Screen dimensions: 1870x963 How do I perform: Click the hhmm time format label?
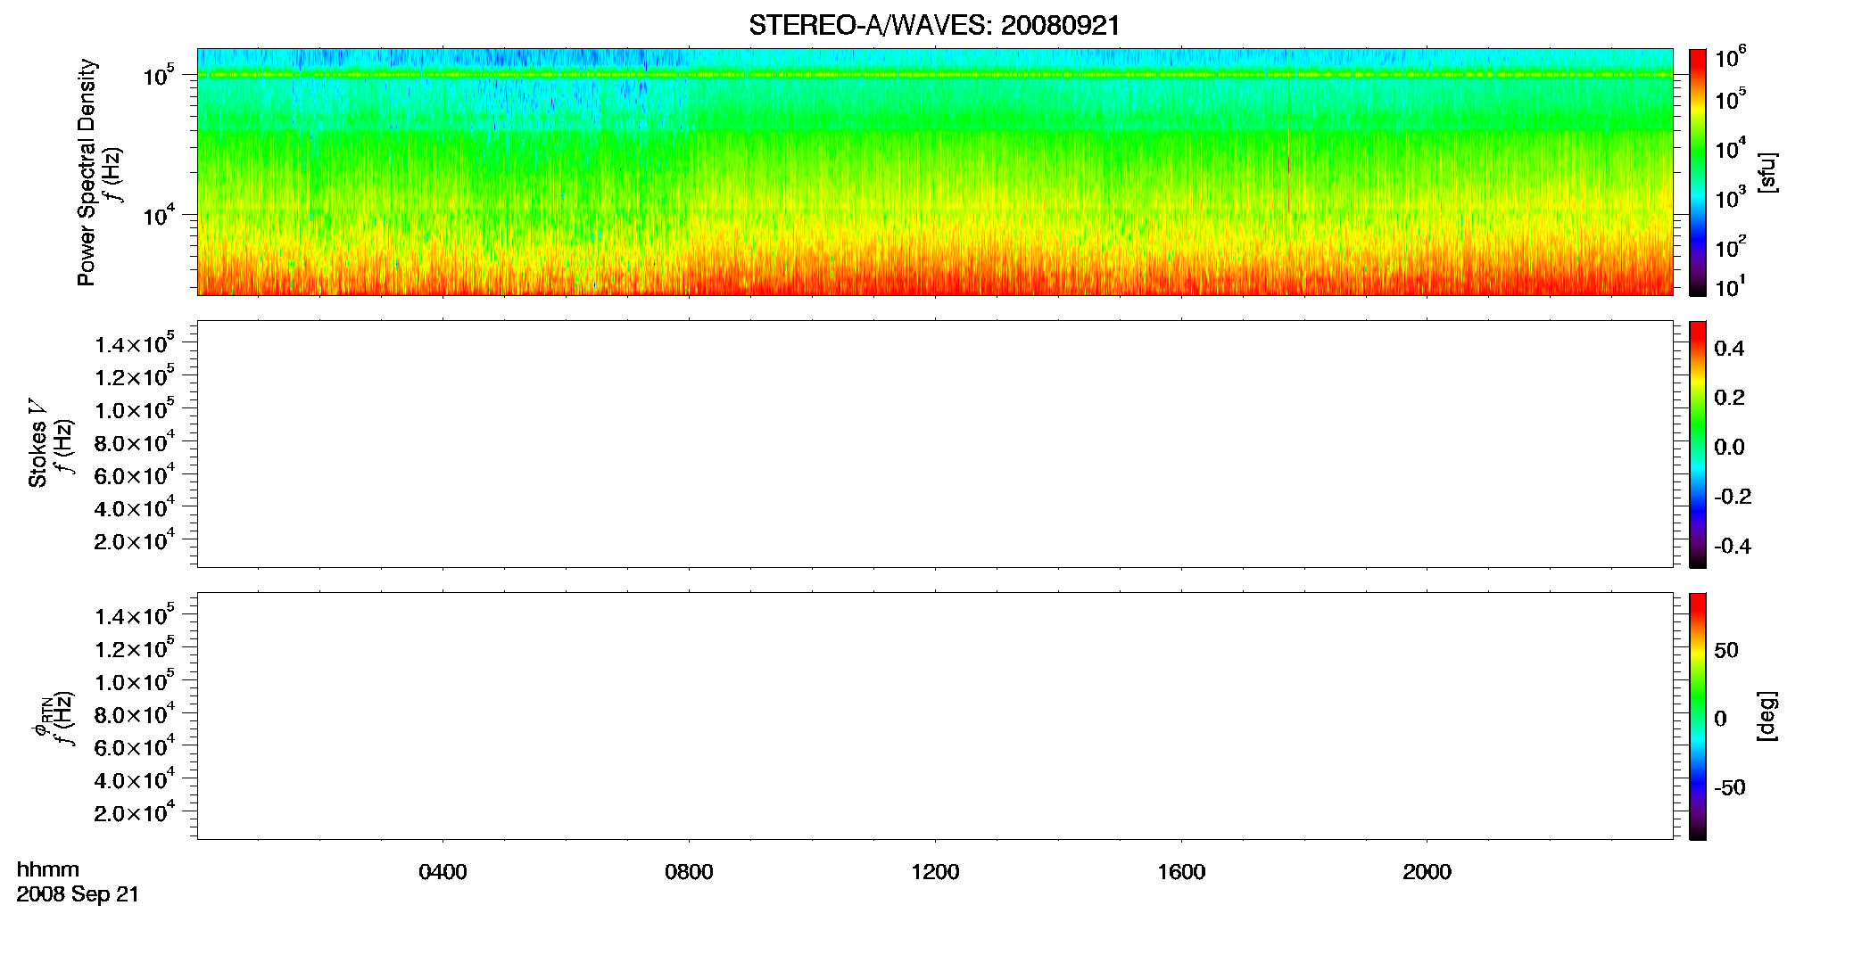[x=48, y=869]
